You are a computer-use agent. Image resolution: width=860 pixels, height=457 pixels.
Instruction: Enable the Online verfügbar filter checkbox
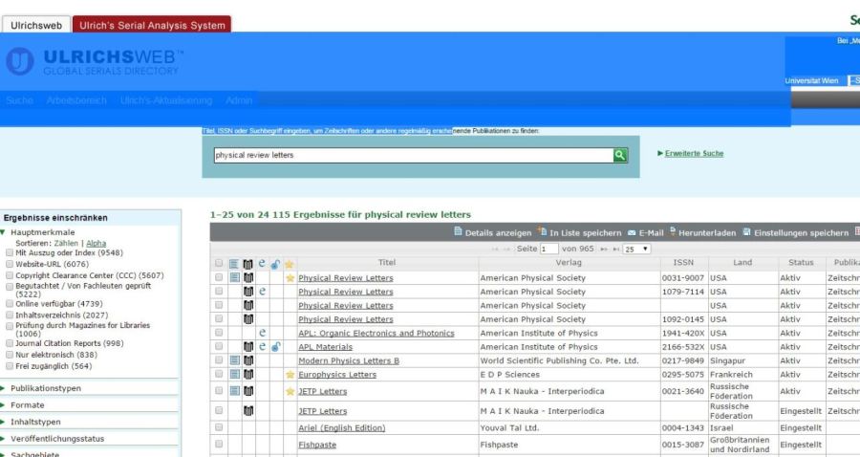click(9, 304)
